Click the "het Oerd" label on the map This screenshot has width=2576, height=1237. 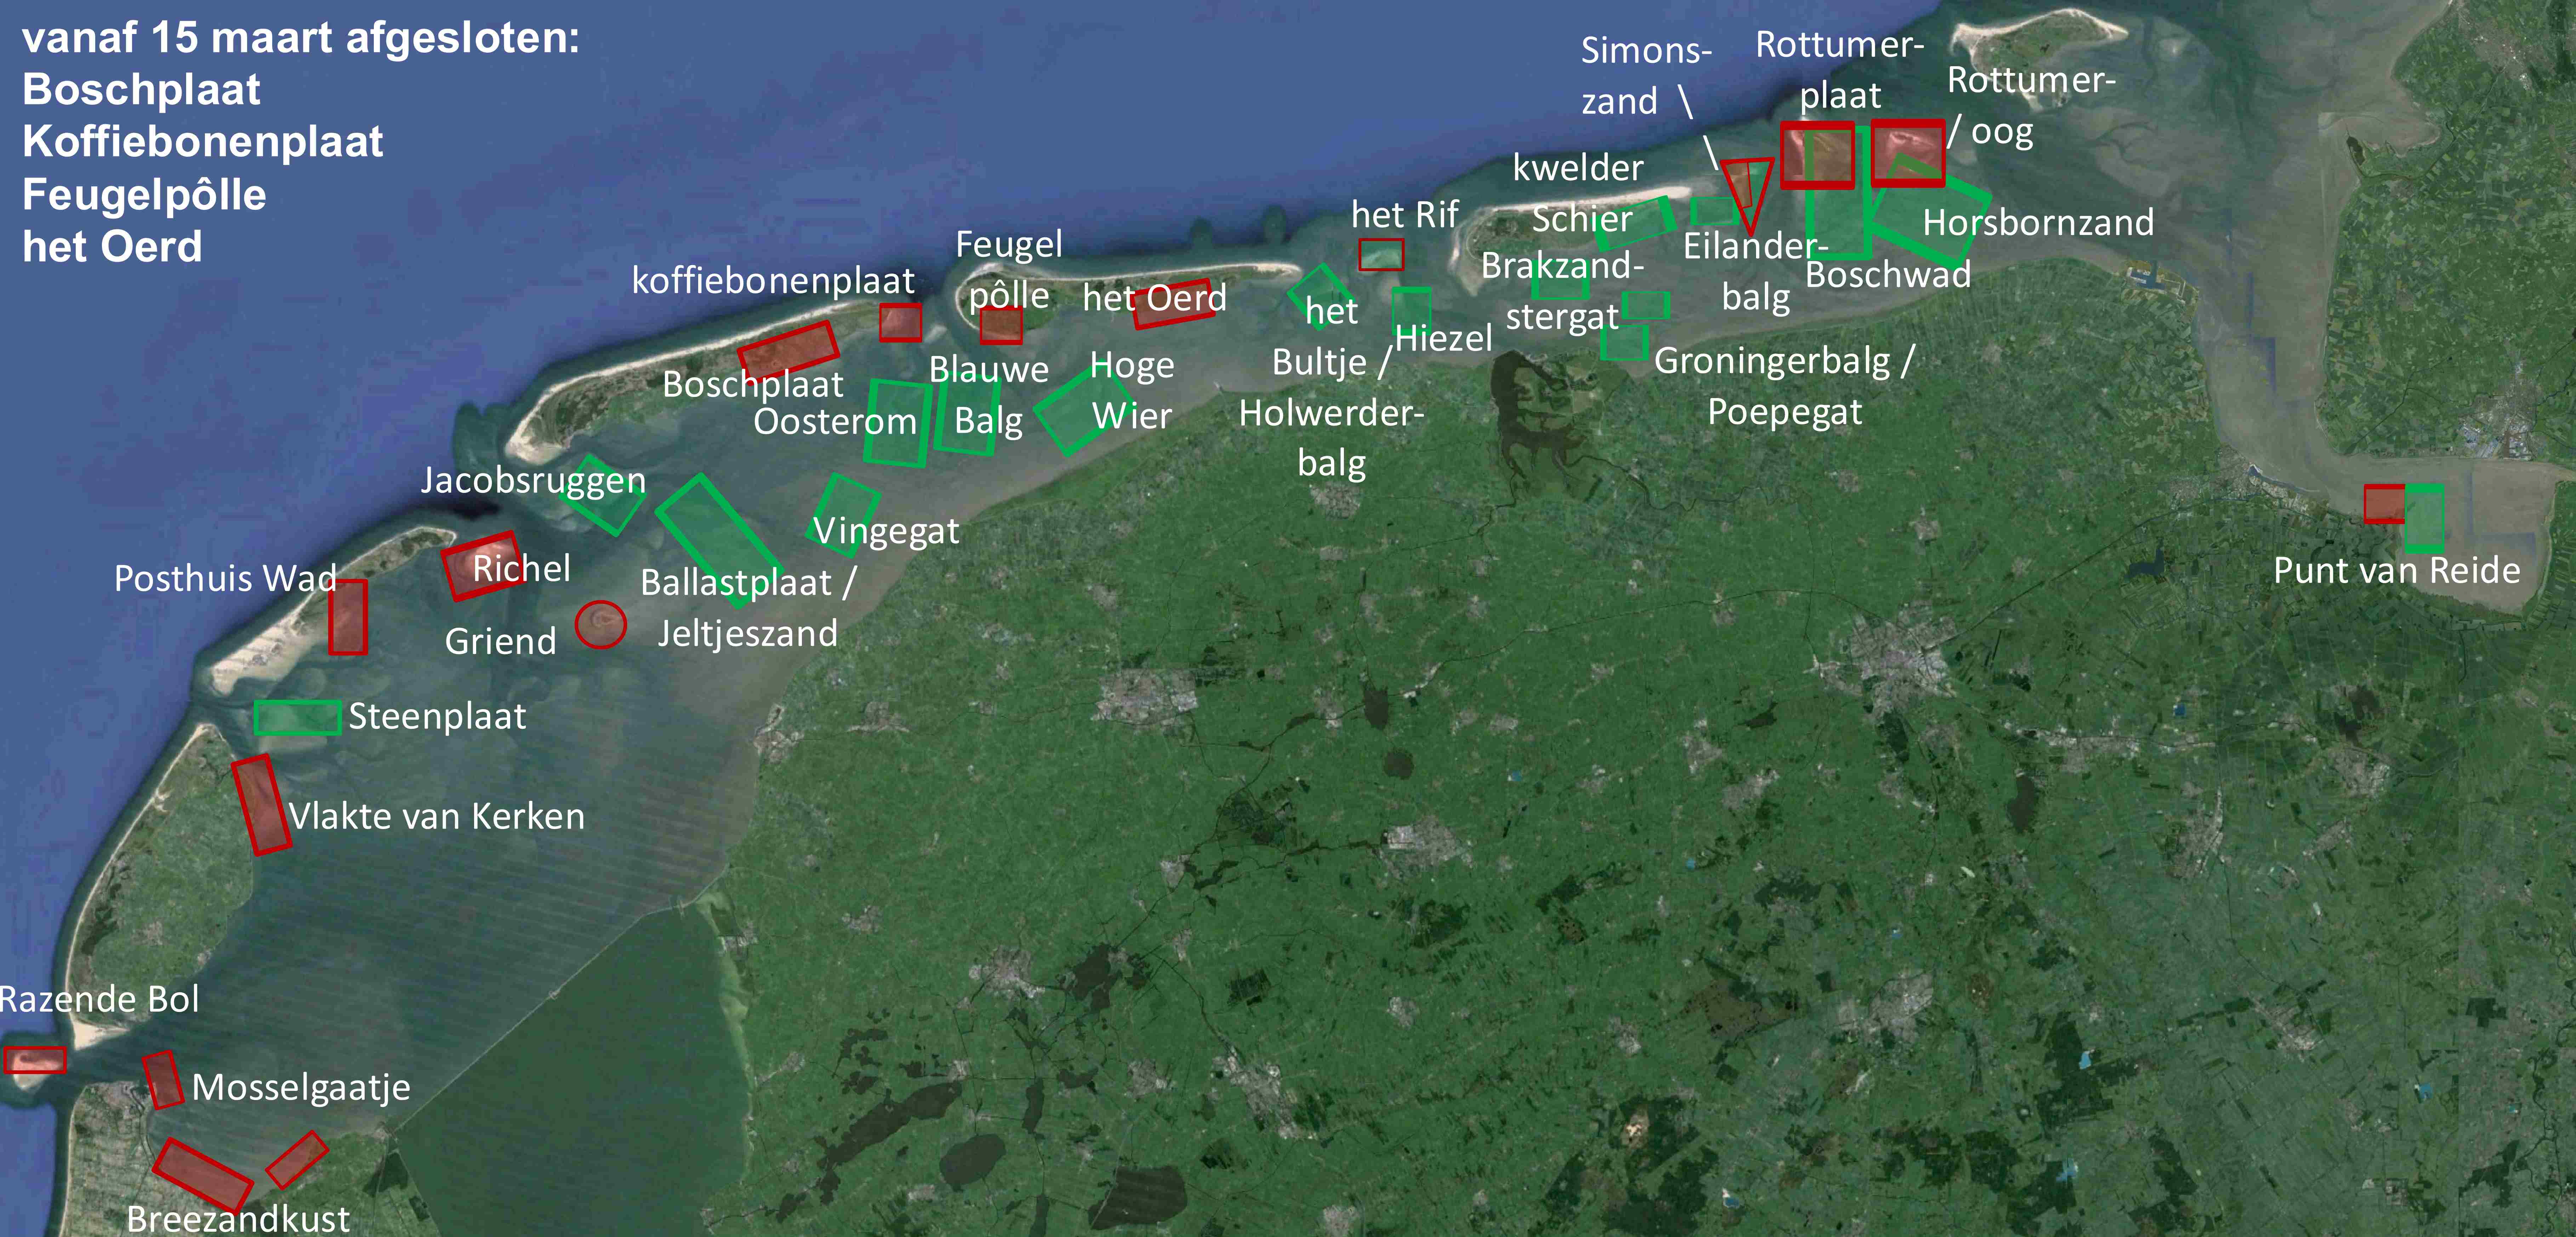pyautogui.click(x=1154, y=298)
